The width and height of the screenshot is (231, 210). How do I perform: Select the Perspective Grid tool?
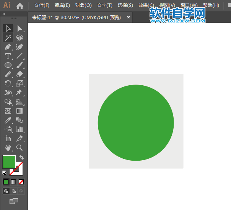point(20,102)
